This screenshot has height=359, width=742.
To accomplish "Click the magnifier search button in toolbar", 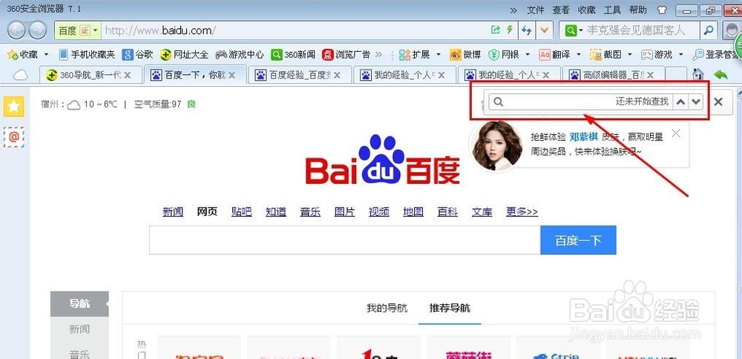I will pos(709,30).
